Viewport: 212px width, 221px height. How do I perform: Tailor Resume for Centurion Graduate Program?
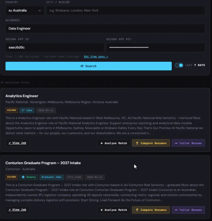pyautogui.click(x=188, y=210)
